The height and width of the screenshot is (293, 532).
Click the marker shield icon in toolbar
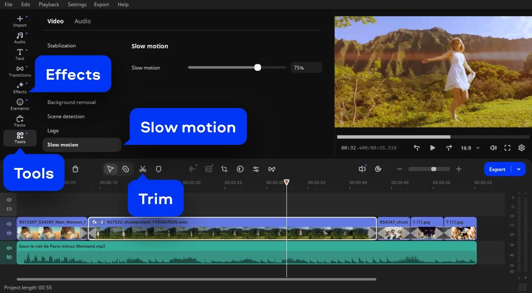point(158,169)
